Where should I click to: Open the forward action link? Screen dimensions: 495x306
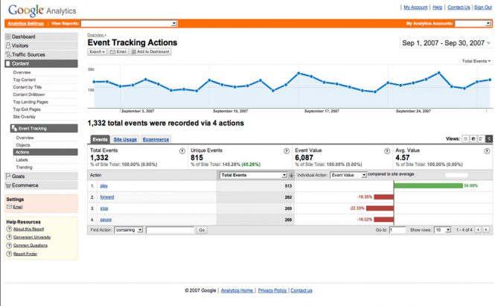click(107, 197)
